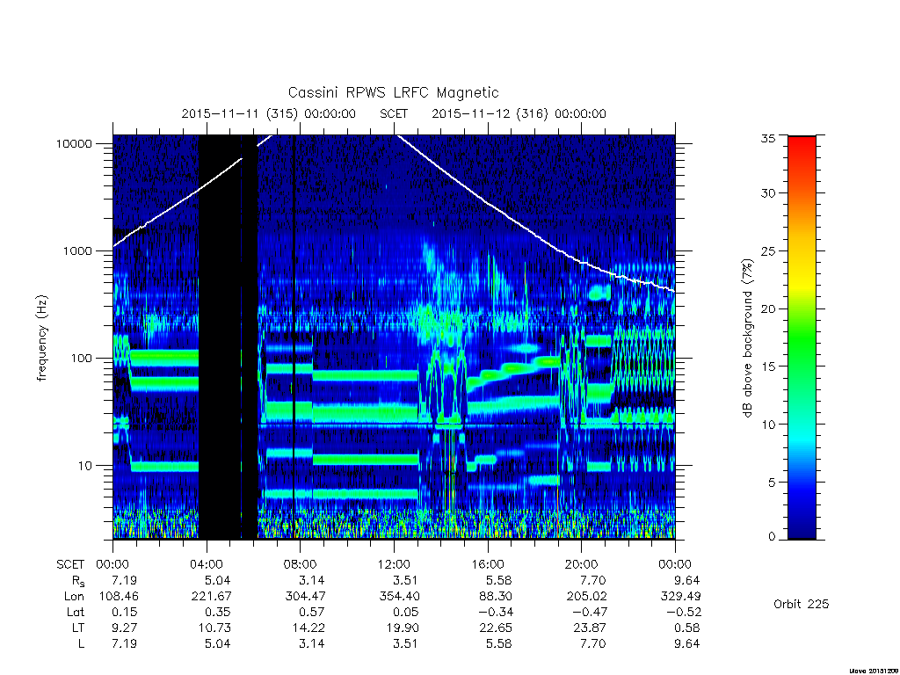Image resolution: width=900 pixels, height=675 pixels.
Task: Click longitude value 88.30
Action: 496,597
